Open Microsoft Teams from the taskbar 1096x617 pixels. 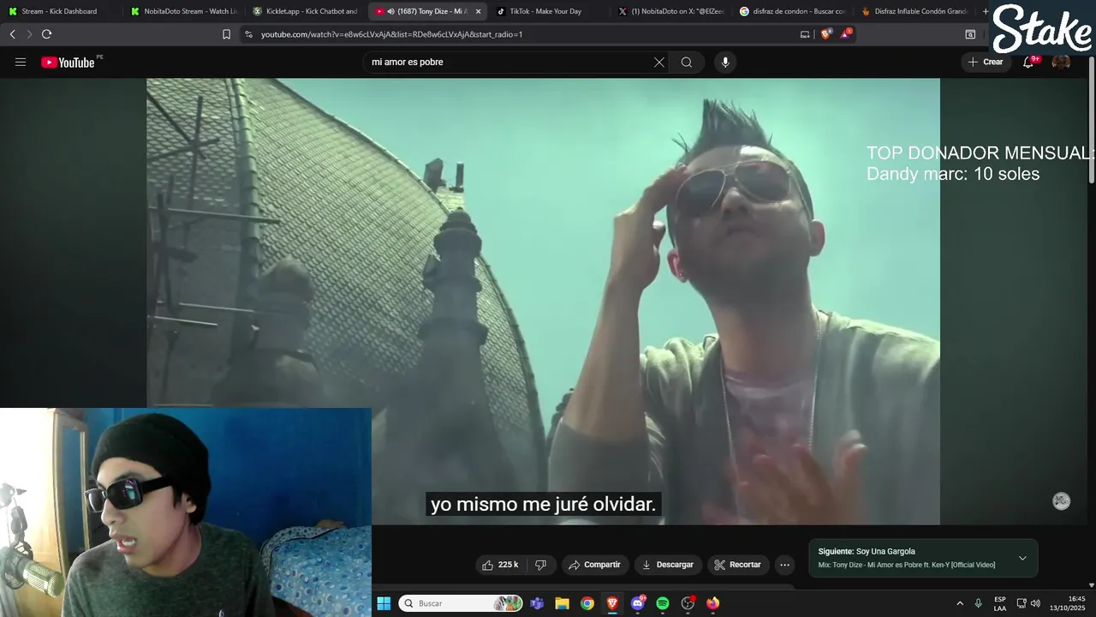537,603
